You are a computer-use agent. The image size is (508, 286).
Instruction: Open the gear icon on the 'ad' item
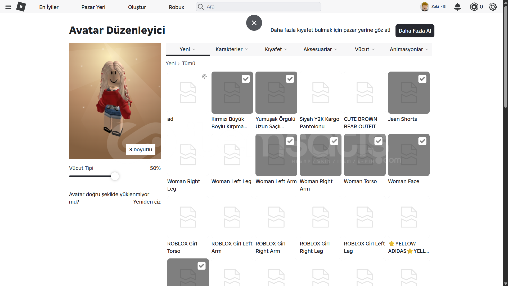(204, 76)
